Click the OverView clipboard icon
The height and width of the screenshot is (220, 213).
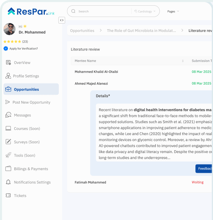click(x=8, y=62)
